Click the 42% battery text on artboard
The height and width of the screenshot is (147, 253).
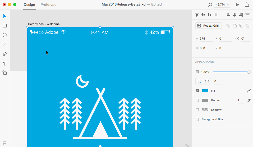pyautogui.click(x=154, y=32)
